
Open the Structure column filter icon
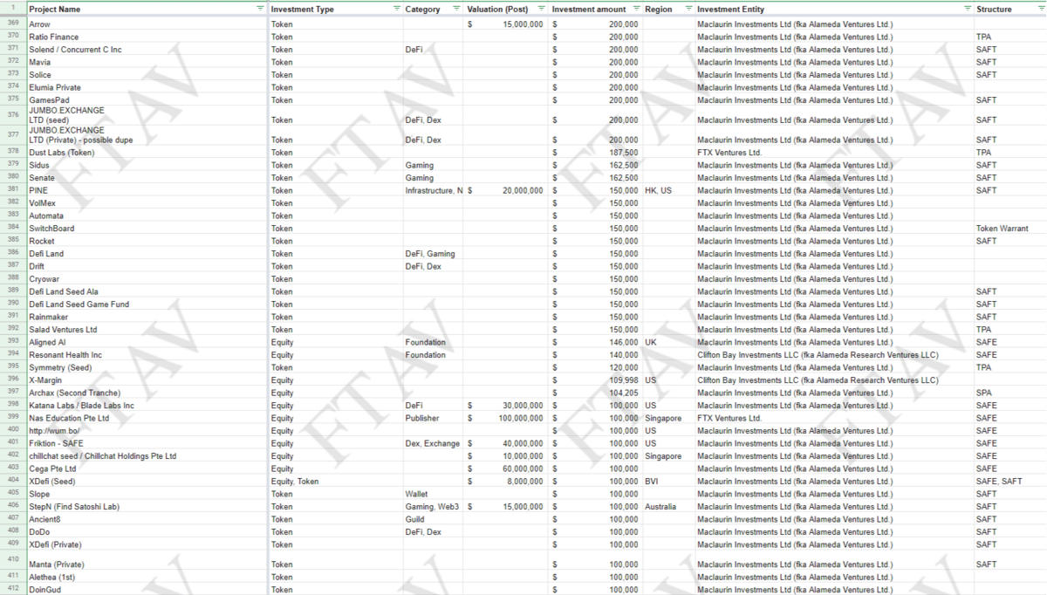pyautogui.click(x=1038, y=9)
